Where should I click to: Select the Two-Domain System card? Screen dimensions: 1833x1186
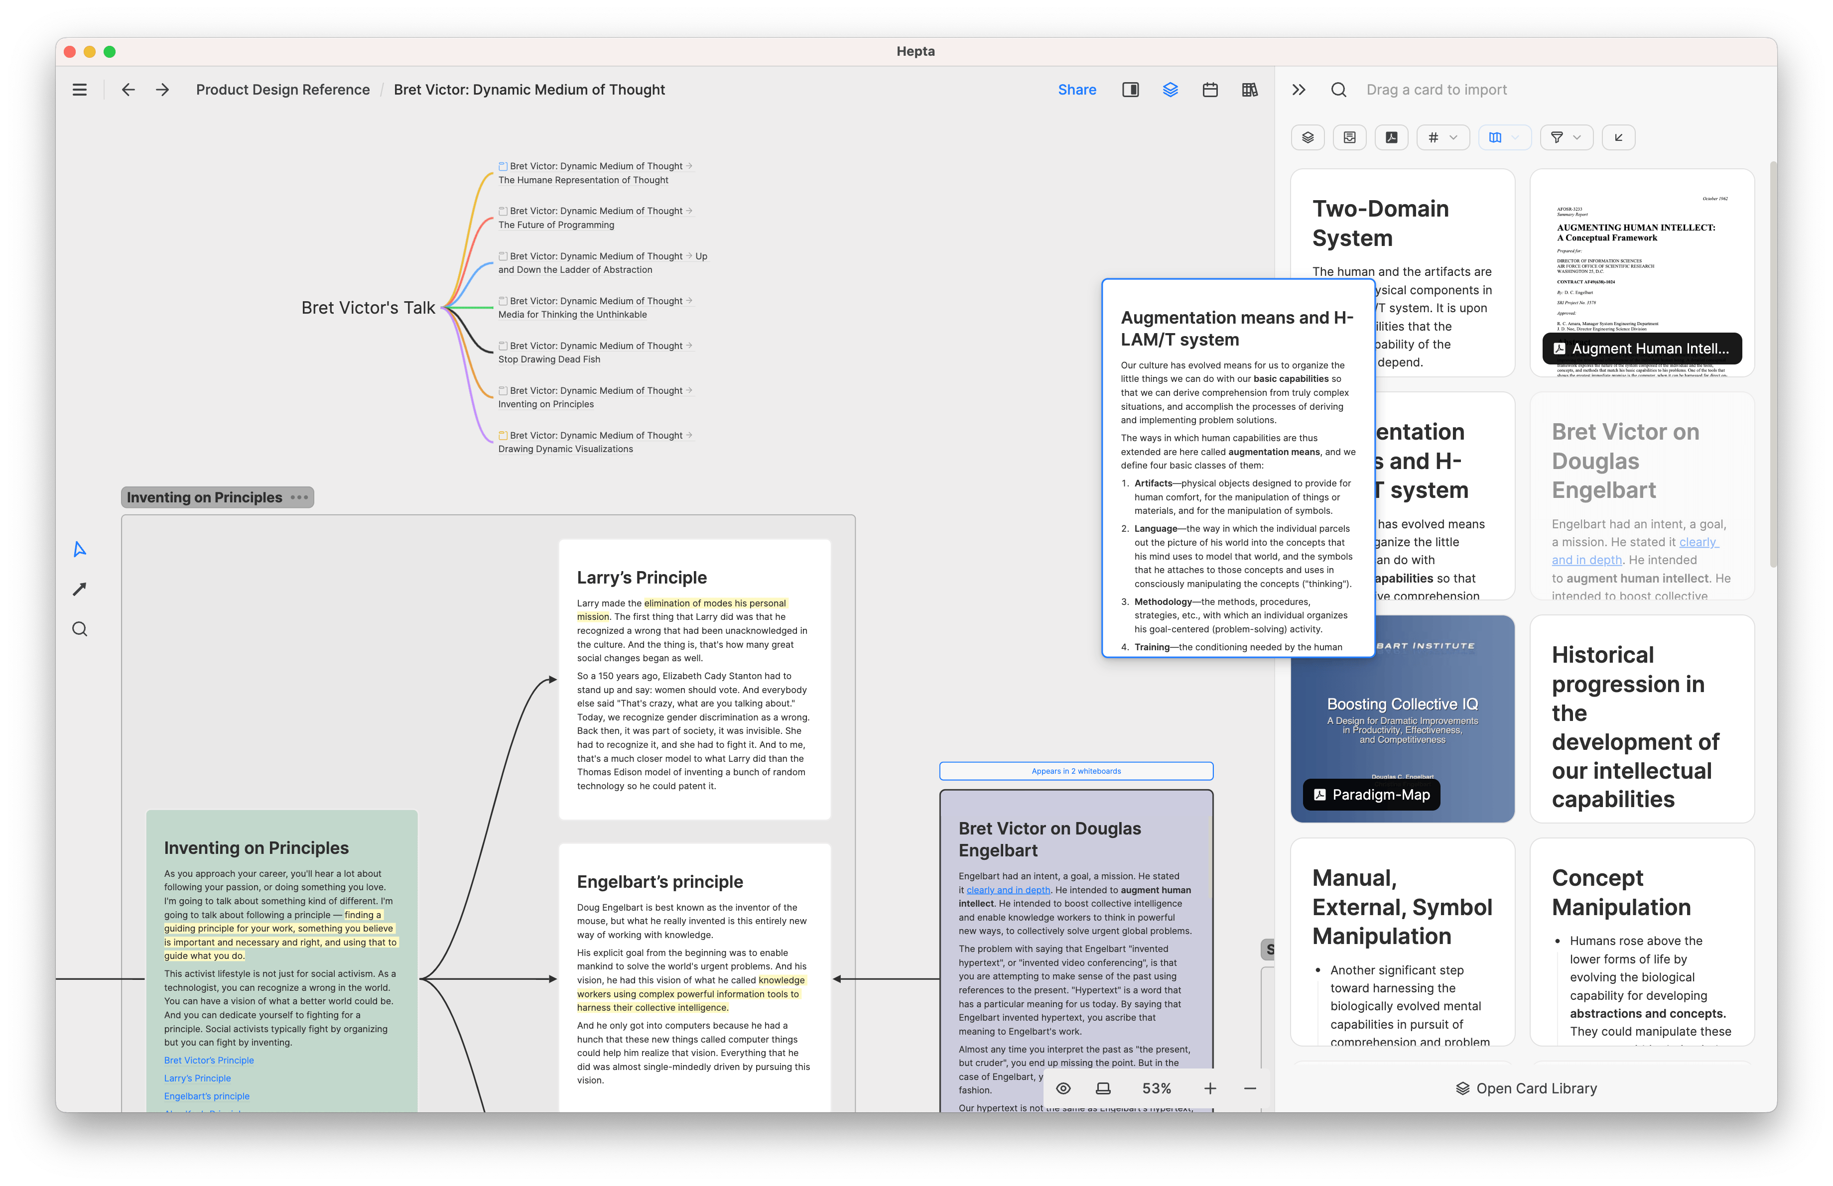(x=1403, y=224)
